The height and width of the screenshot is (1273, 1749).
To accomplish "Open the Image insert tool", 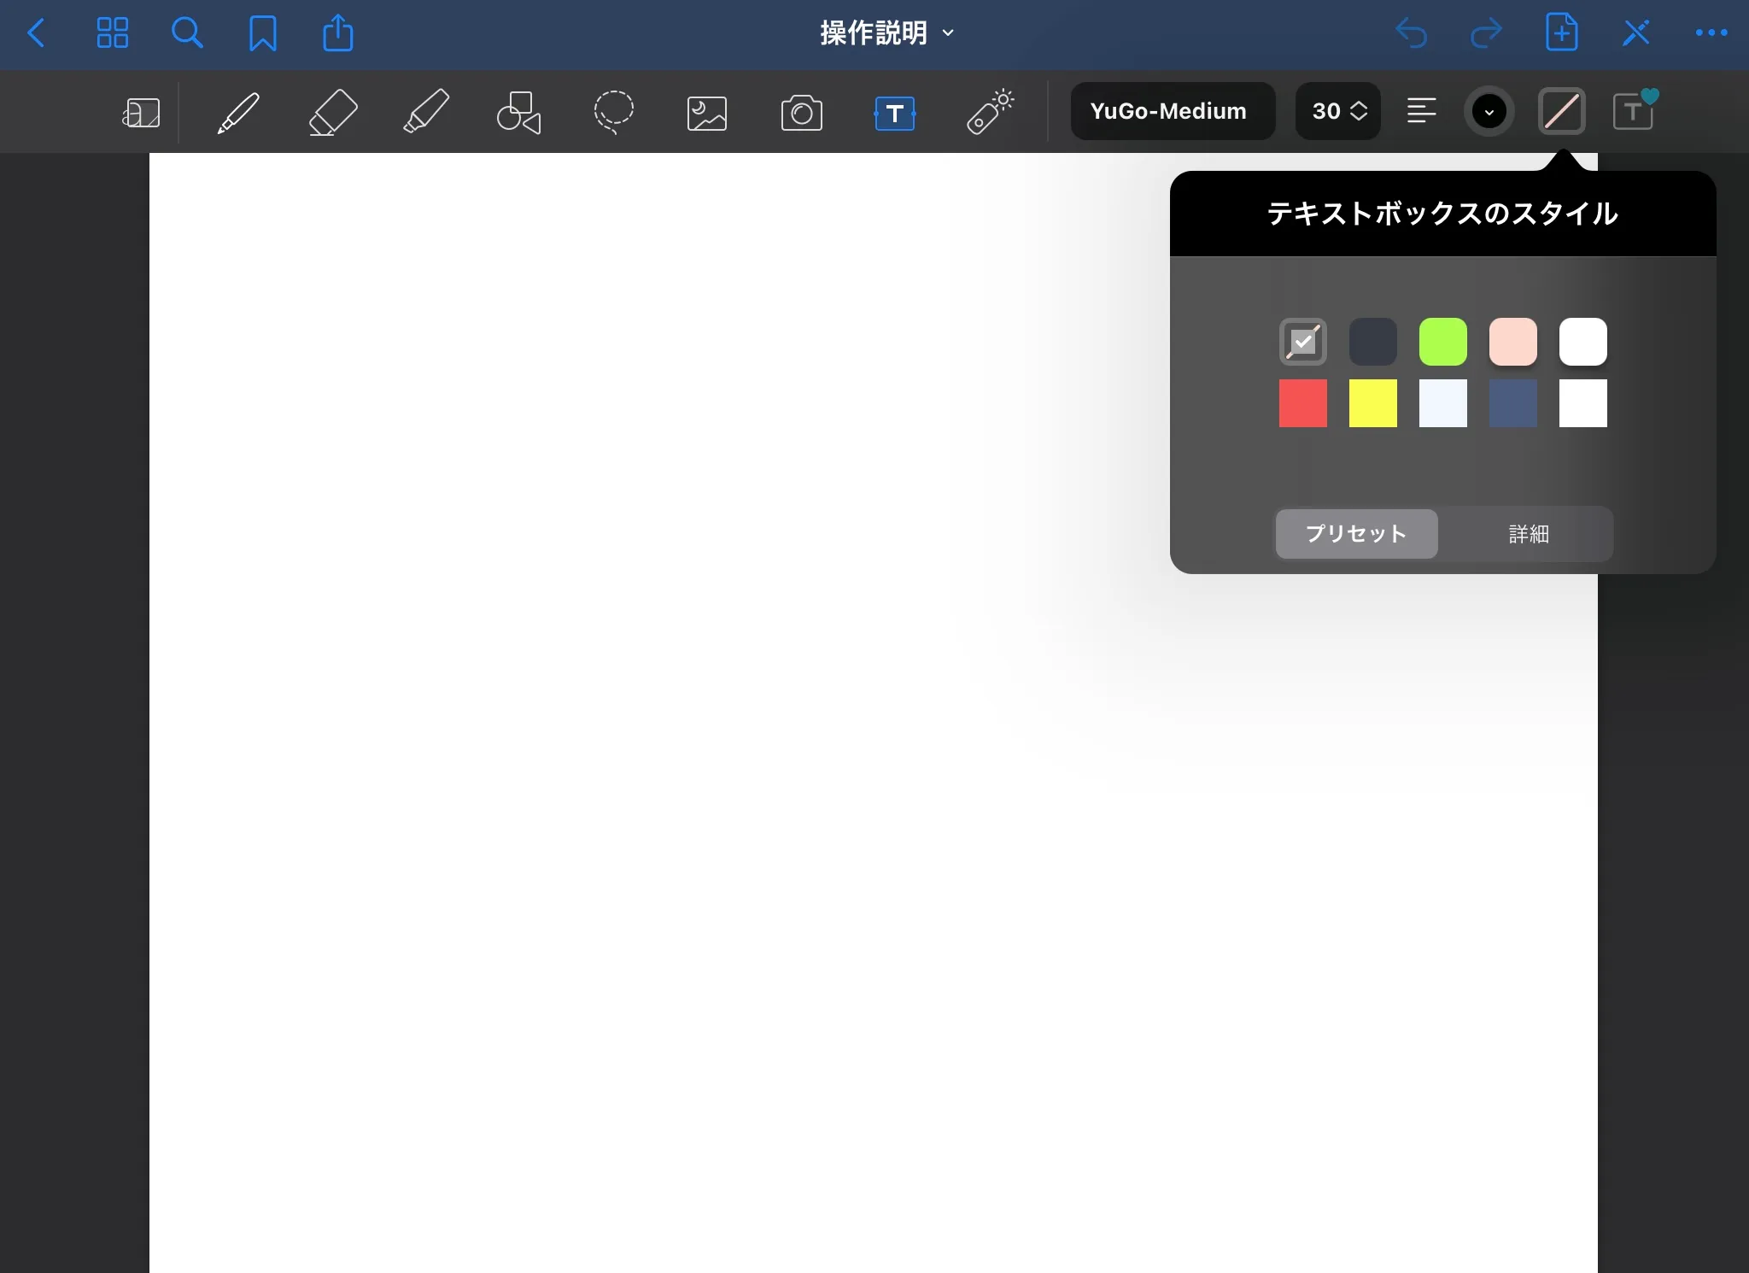I will pyautogui.click(x=707, y=112).
